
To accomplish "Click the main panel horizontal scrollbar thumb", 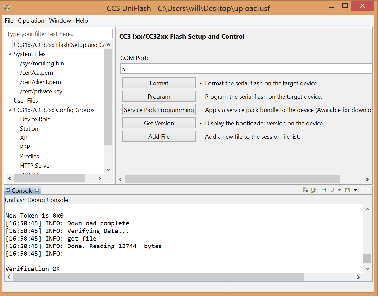I will pos(232,179).
